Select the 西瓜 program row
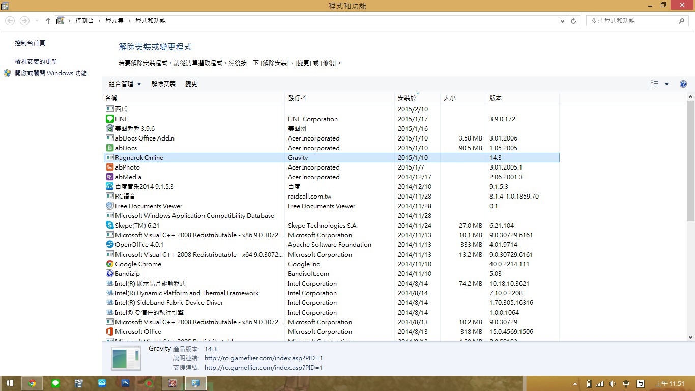 click(331, 109)
